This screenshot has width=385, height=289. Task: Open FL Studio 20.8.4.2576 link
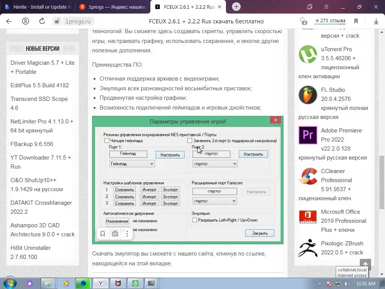click(x=333, y=103)
